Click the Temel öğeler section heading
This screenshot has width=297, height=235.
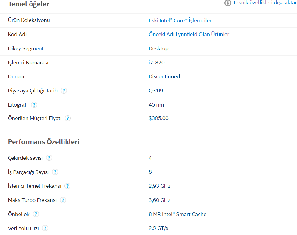(x=29, y=4)
